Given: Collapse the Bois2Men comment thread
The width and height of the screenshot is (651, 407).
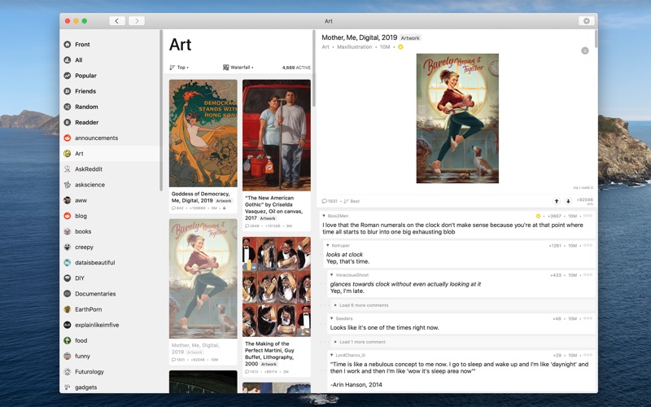Looking at the screenshot, I should tap(324, 216).
